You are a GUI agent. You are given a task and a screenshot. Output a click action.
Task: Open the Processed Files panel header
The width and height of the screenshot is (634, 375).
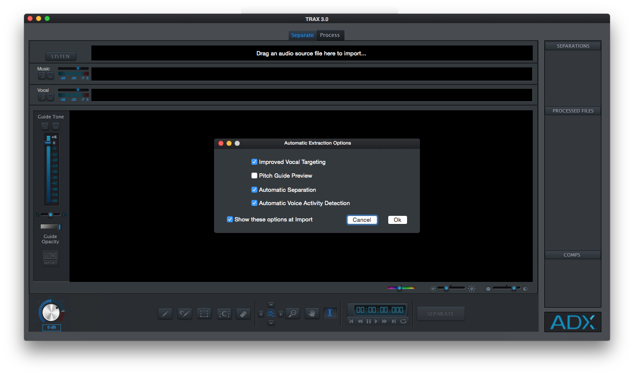tap(573, 111)
